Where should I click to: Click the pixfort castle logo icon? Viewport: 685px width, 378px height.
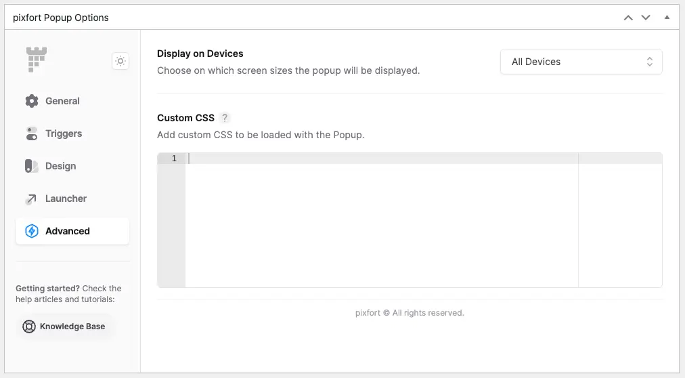(37, 60)
